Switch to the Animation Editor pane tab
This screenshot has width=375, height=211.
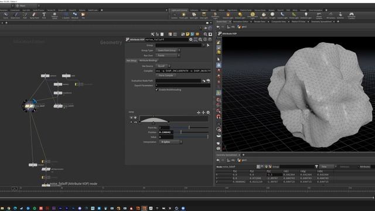coord(241,22)
